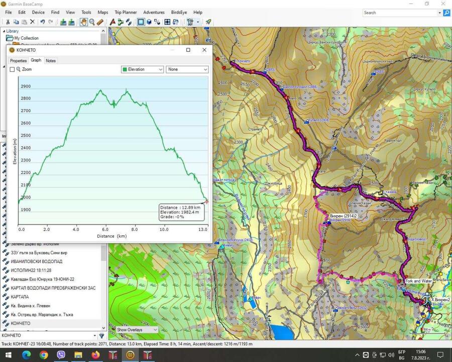Switch to the Notes tab
This screenshot has height=362, width=452.
tap(51, 61)
